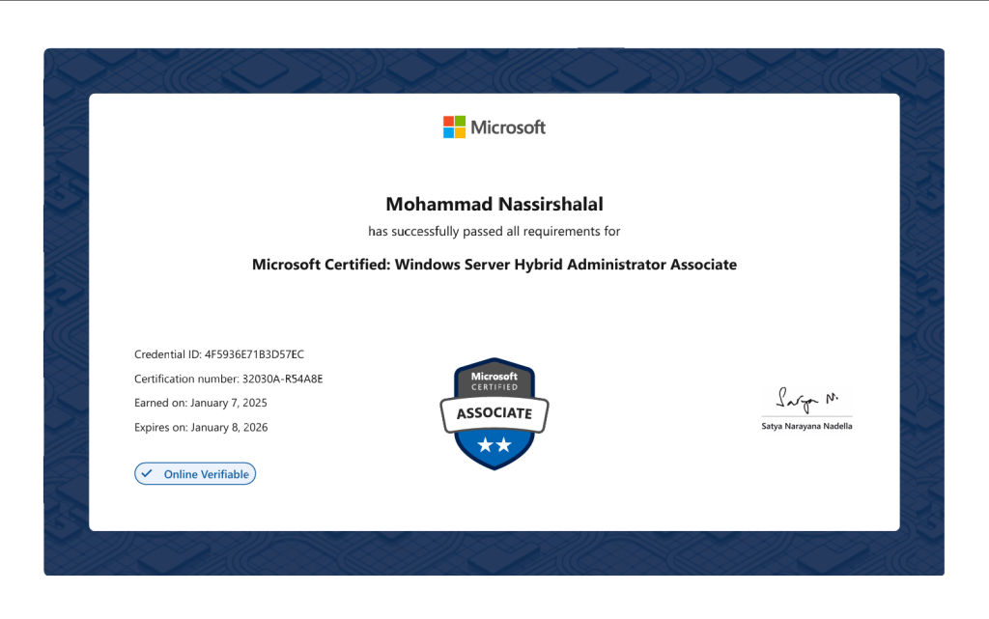Screen dimensions: 989x619
Task: Click the Microsoft wordmark text
Action: [x=508, y=127]
